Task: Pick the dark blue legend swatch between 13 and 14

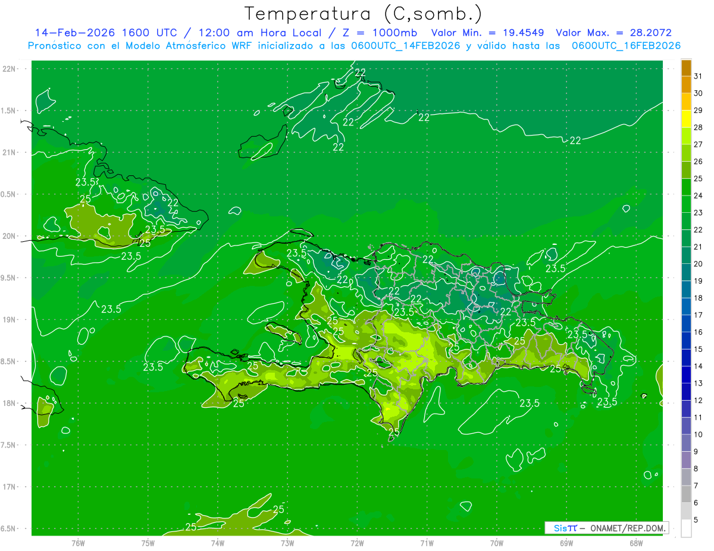Action: (686, 375)
